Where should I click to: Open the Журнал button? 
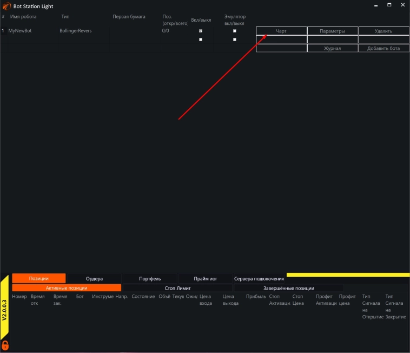pyautogui.click(x=332, y=48)
